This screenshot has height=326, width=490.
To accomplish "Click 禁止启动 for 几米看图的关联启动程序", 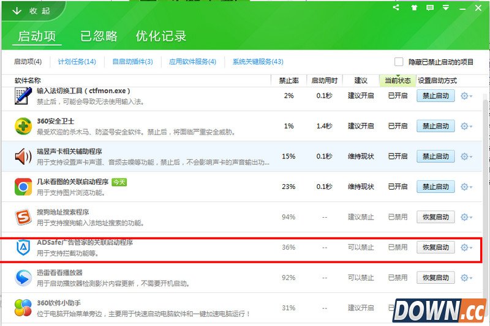I will pyautogui.click(x=435, y=187).
